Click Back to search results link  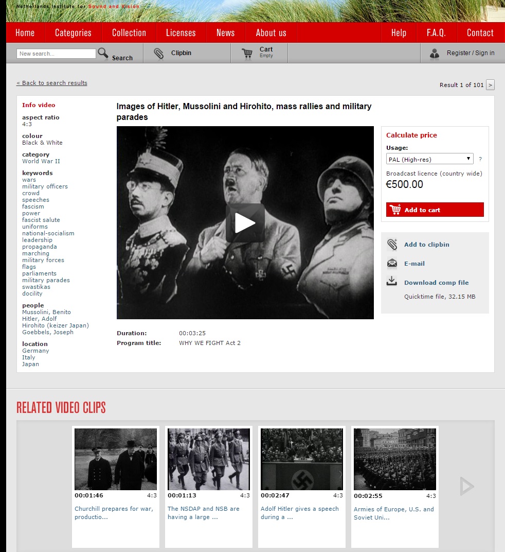click(x=52, y=83)
